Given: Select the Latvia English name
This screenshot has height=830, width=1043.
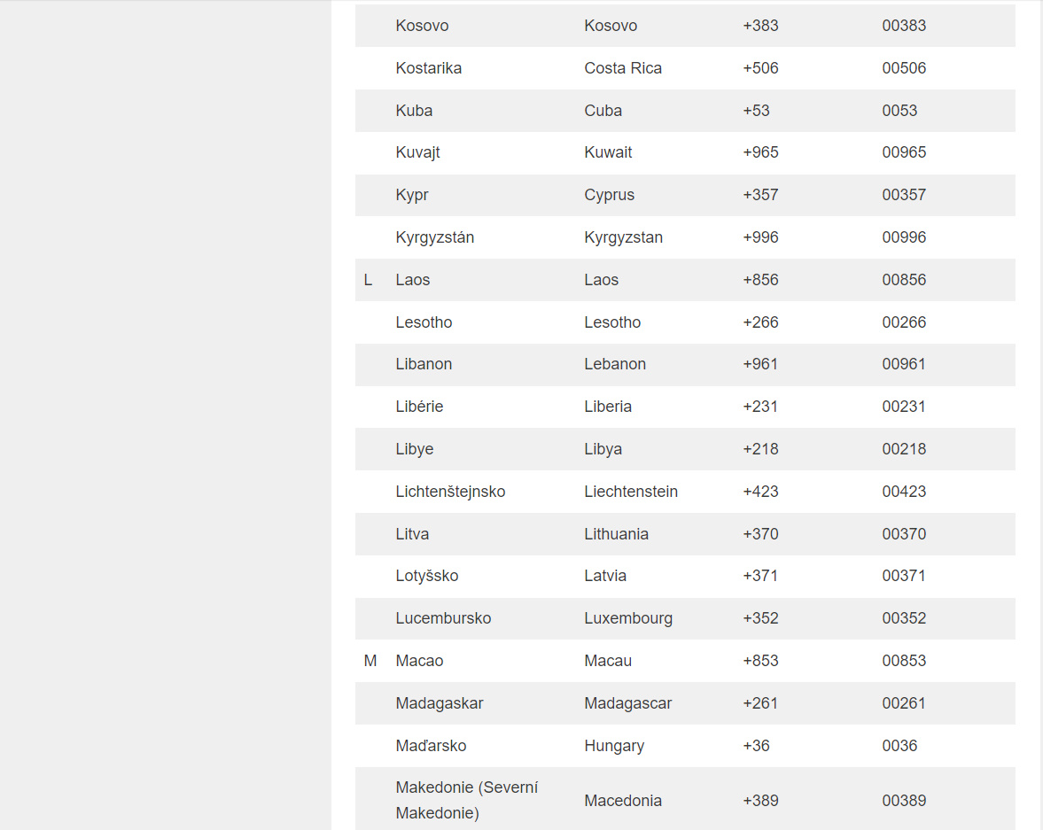Looking at the screenshot, I should pos(605,576).
